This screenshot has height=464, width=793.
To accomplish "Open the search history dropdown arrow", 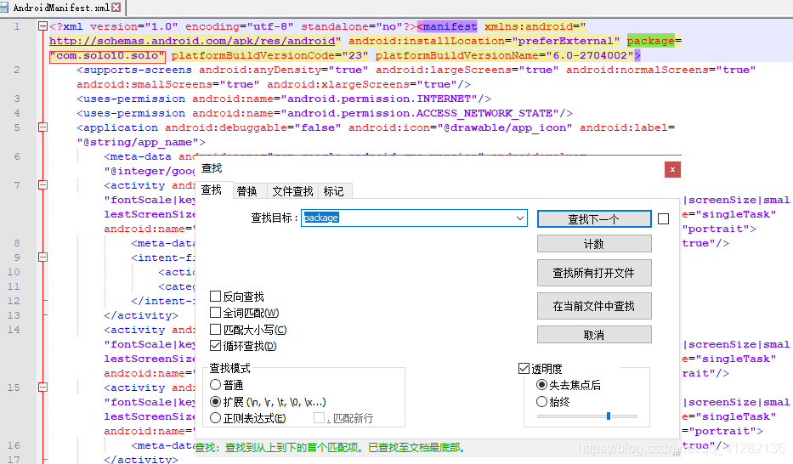I will click(520, 218).
